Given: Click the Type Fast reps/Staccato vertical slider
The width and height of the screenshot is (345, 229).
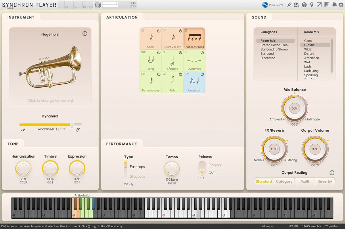Looking at the screenshot, I should click(125, 171).
